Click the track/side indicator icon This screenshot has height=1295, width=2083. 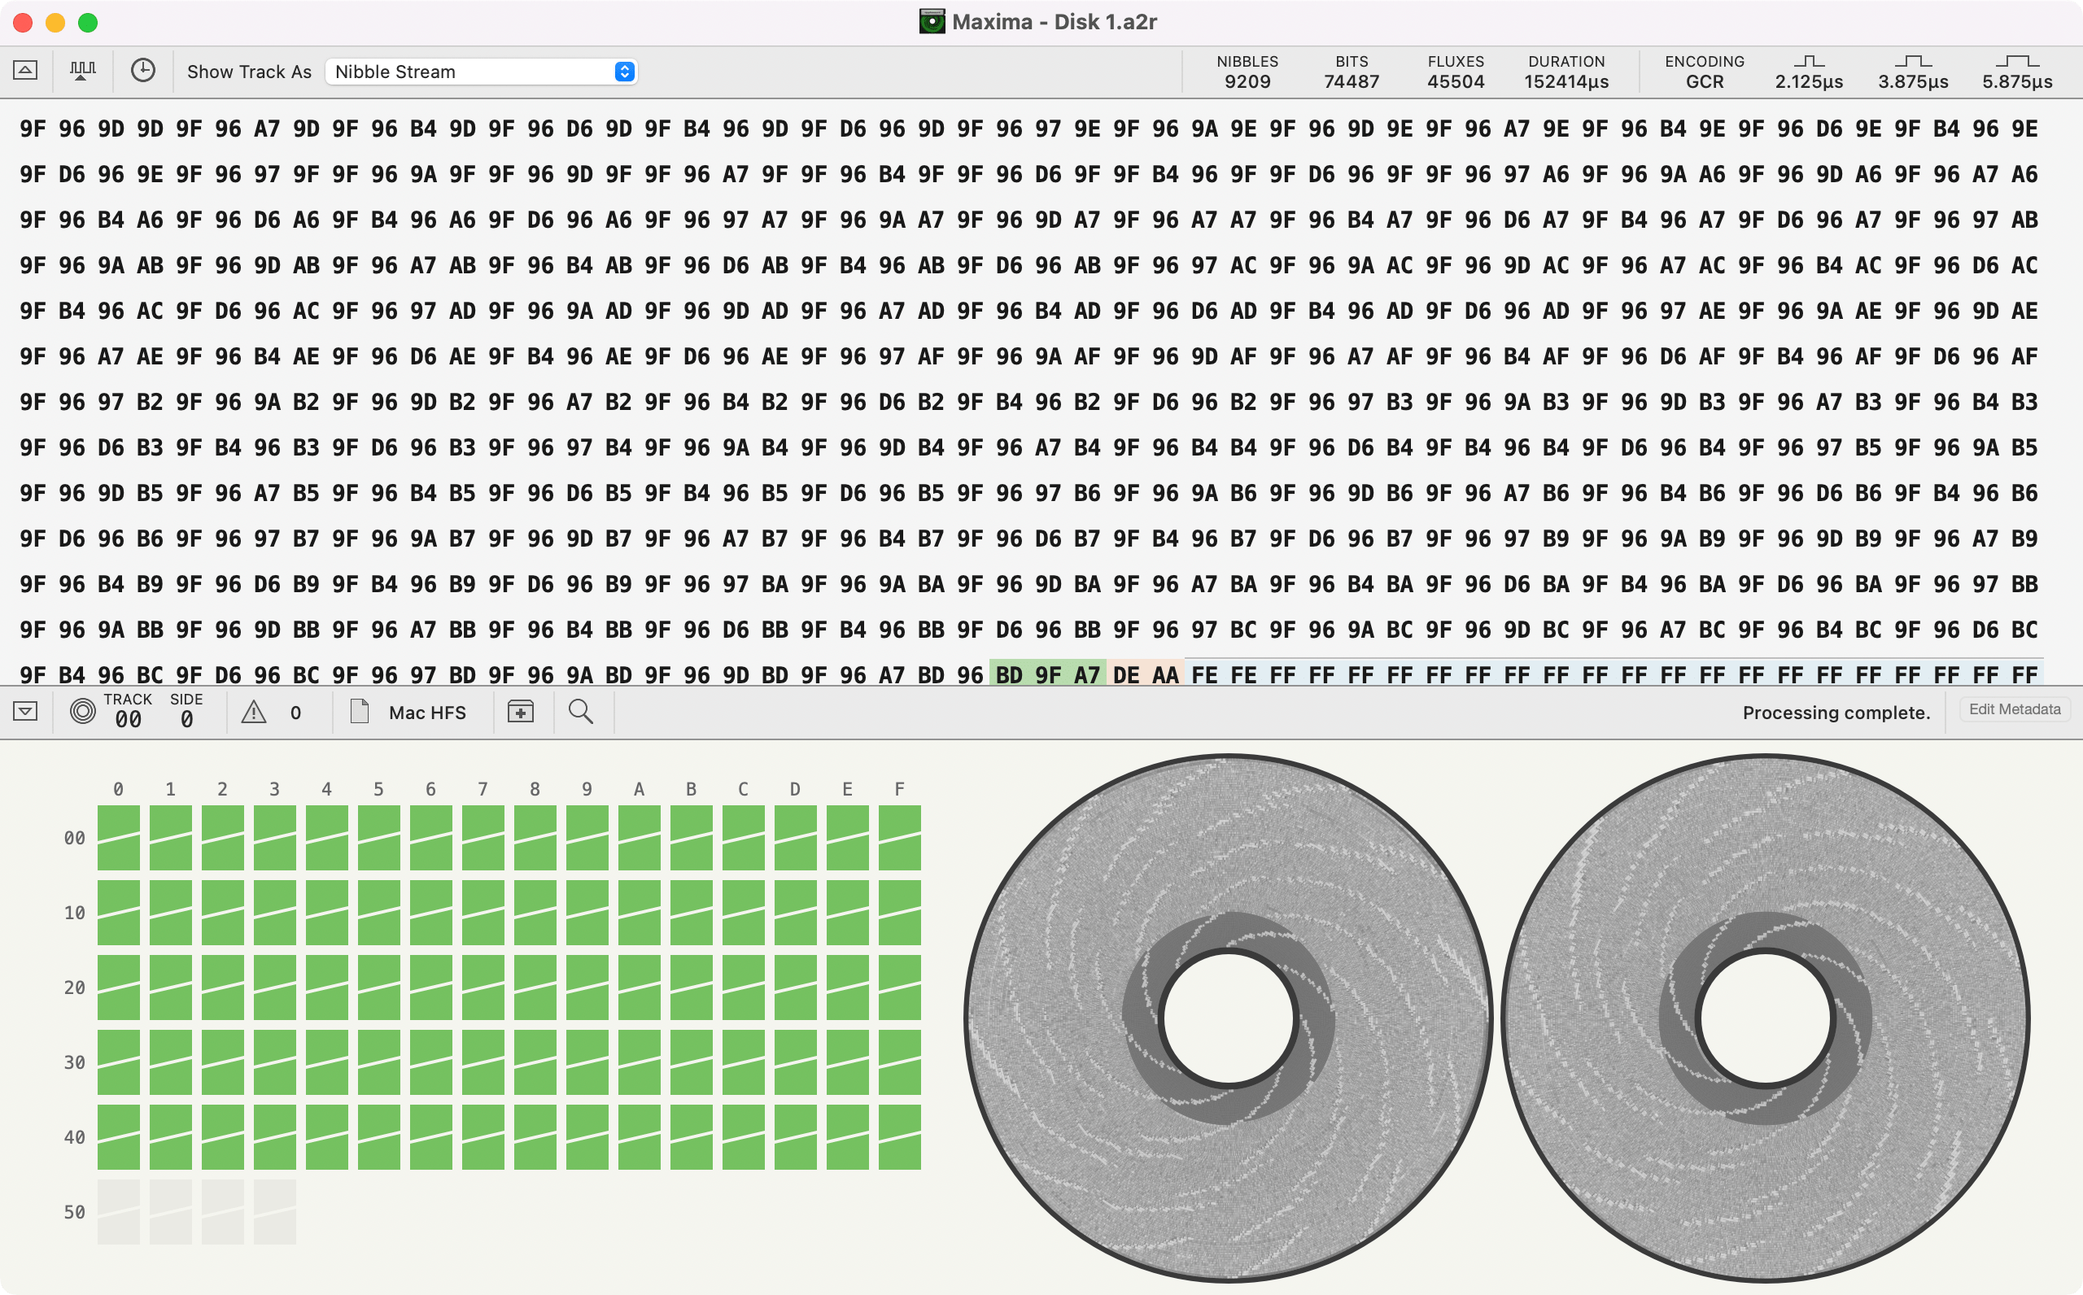83,711
